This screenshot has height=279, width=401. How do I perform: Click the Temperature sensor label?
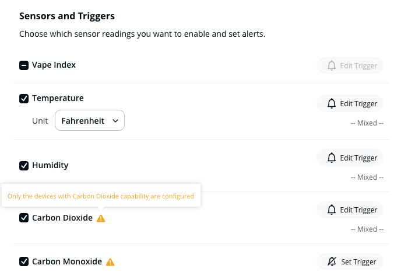58,99
